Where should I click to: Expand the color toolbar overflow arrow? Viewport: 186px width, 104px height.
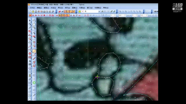pyautogui.click(x=117, y=12)
